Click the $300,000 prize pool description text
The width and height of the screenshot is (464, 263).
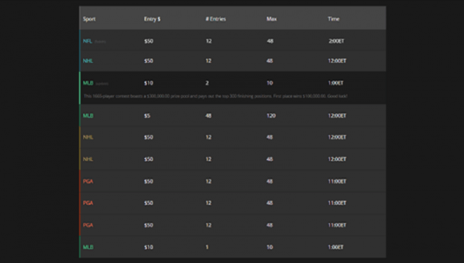click(x=216, y=96)
